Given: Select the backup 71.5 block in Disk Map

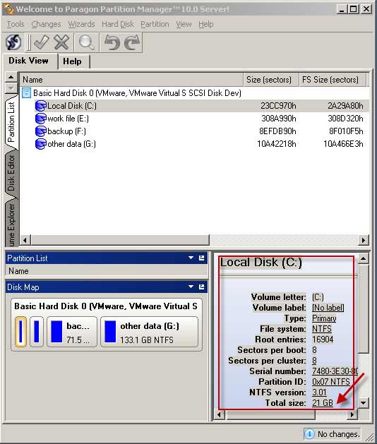Looking at the screenshot, I should click(x=72, y=332).
